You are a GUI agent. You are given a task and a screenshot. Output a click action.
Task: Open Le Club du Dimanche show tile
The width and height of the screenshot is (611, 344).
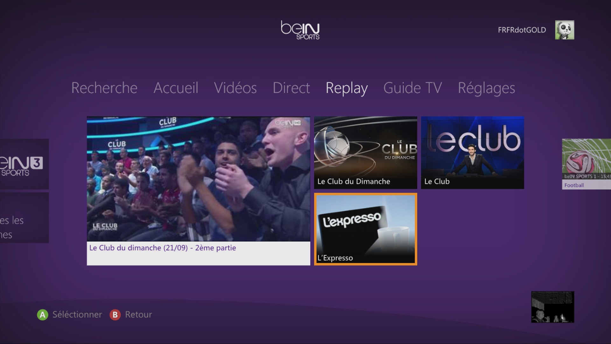tap(365, 153)
